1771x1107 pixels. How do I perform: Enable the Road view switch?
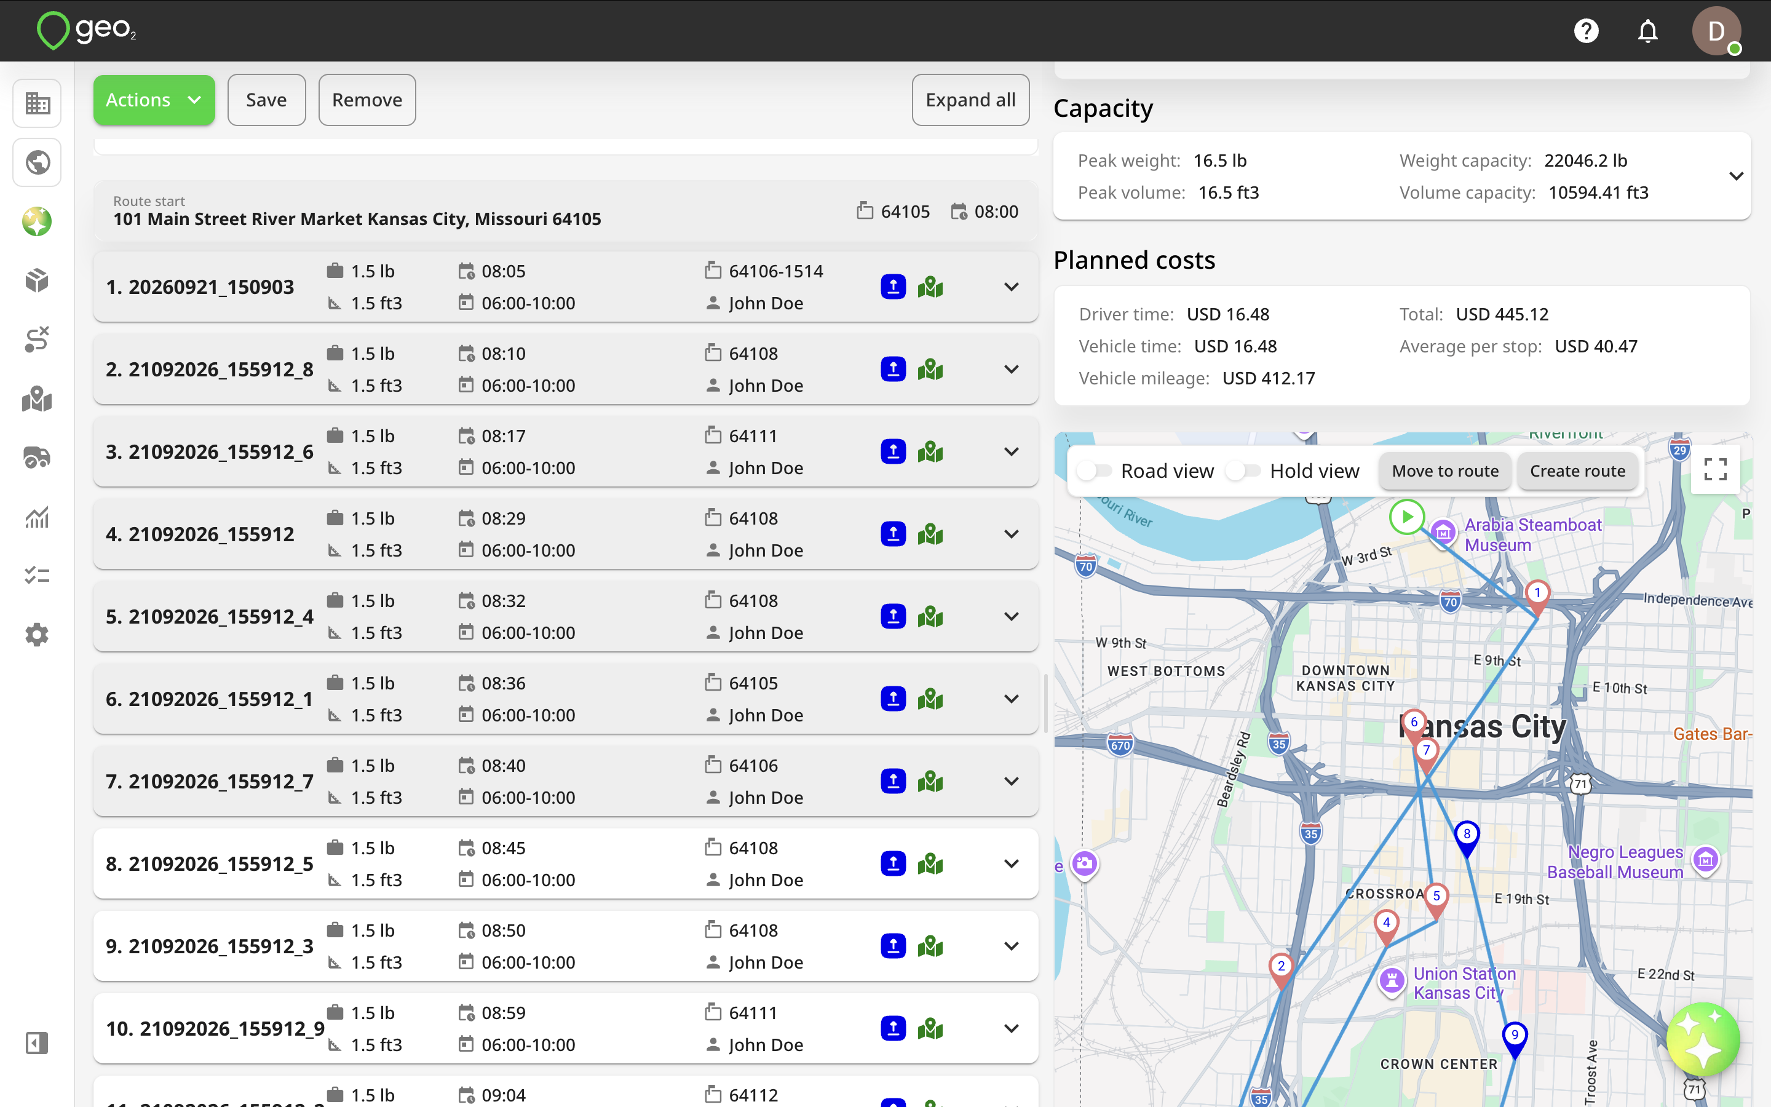(x=1095, y=470)
